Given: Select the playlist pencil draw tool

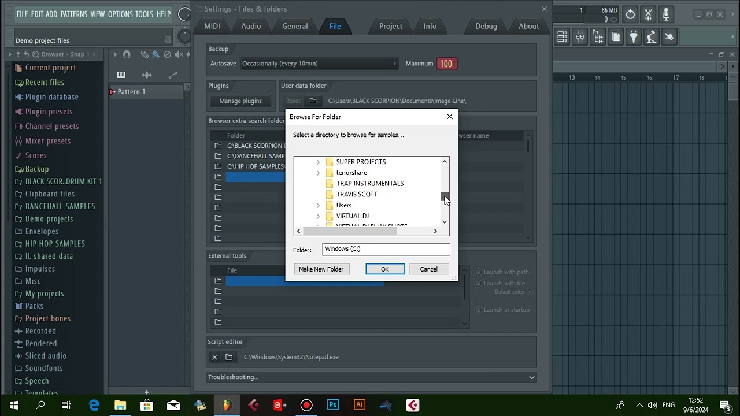Looking at the screenshot, I should pos(145,54).
